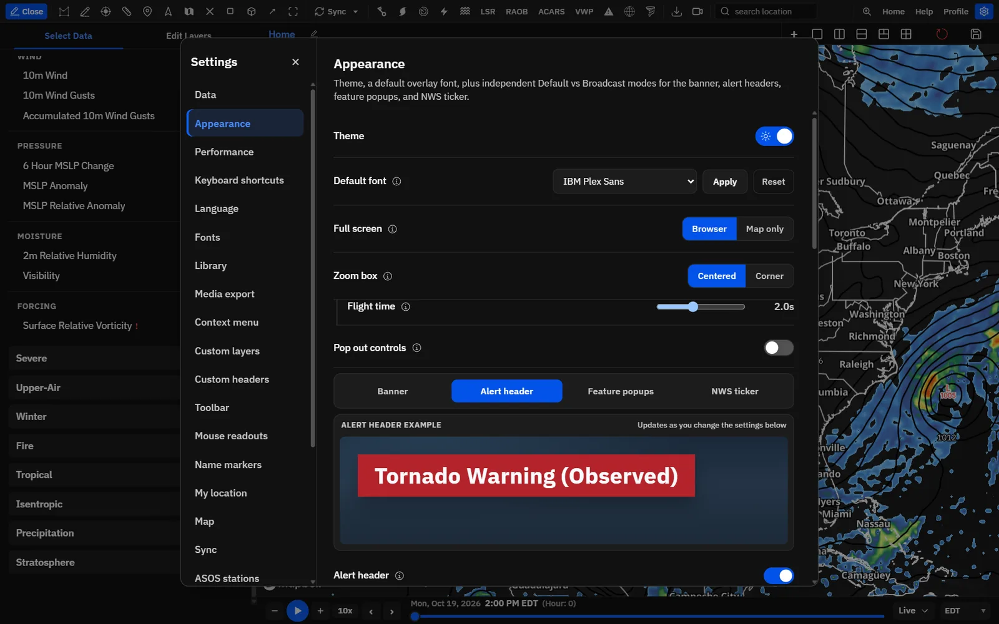Select the pencil draw tool in toolbar
The image size is (999, 624).
[x=85, y=11]
